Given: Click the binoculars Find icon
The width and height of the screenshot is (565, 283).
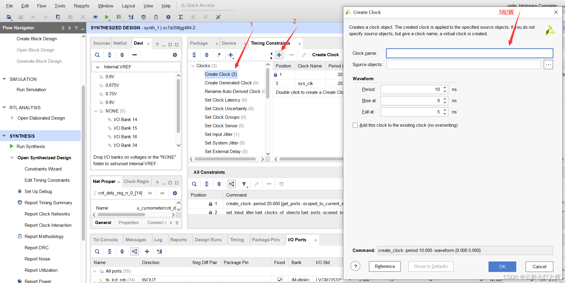Looking at the screenshot, I should (x=95, y=17).
